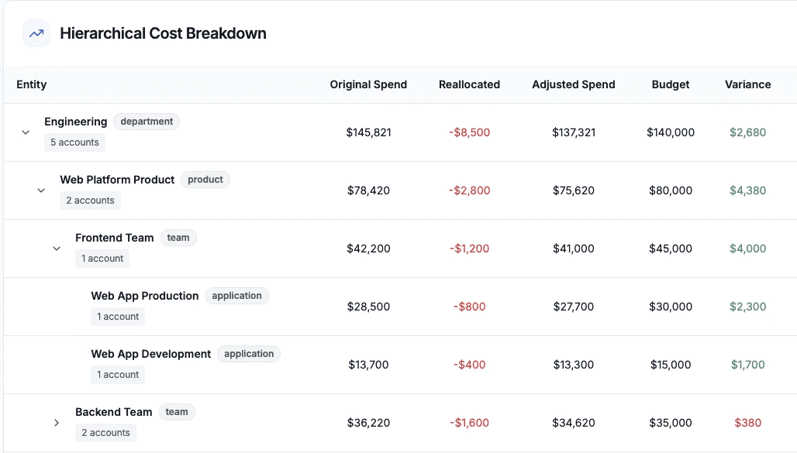Click the 'department' tag next to Engineering

coord(147,122)
